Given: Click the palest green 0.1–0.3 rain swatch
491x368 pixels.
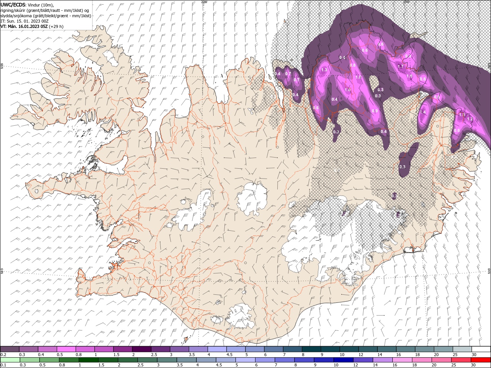Looking at the screenshot, I should coord(10,360).
